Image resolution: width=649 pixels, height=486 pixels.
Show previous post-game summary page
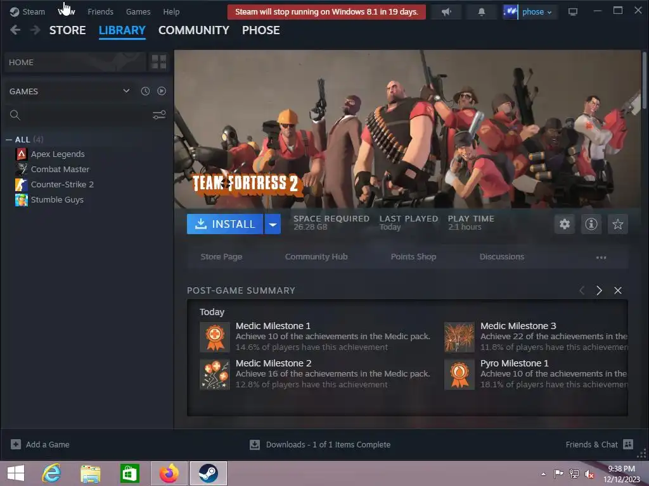(582, 290)
